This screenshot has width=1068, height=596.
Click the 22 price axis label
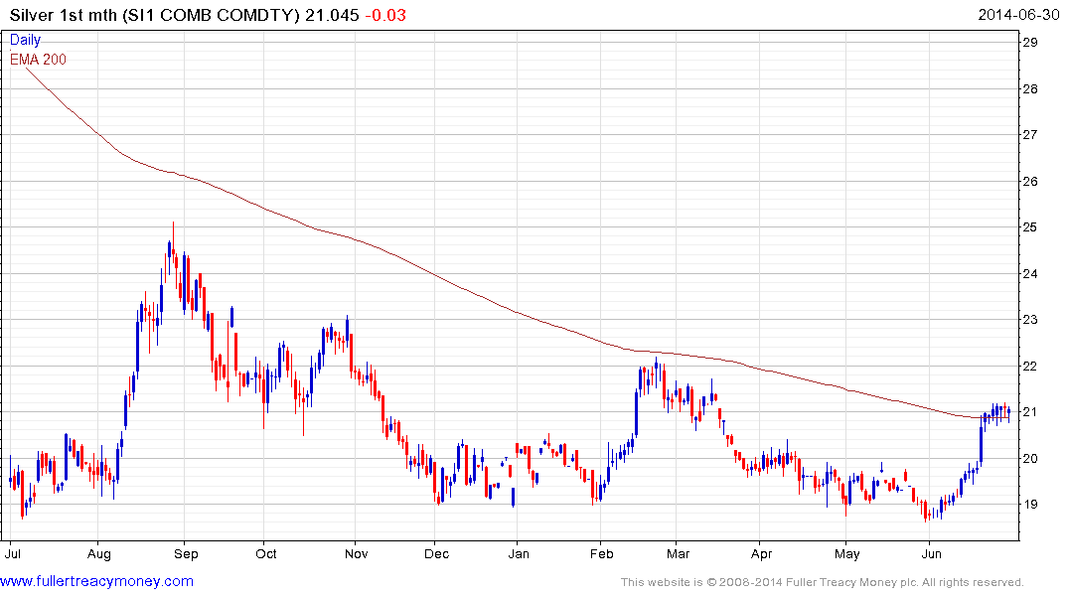pyautogui.click(x=1030, y=367)
